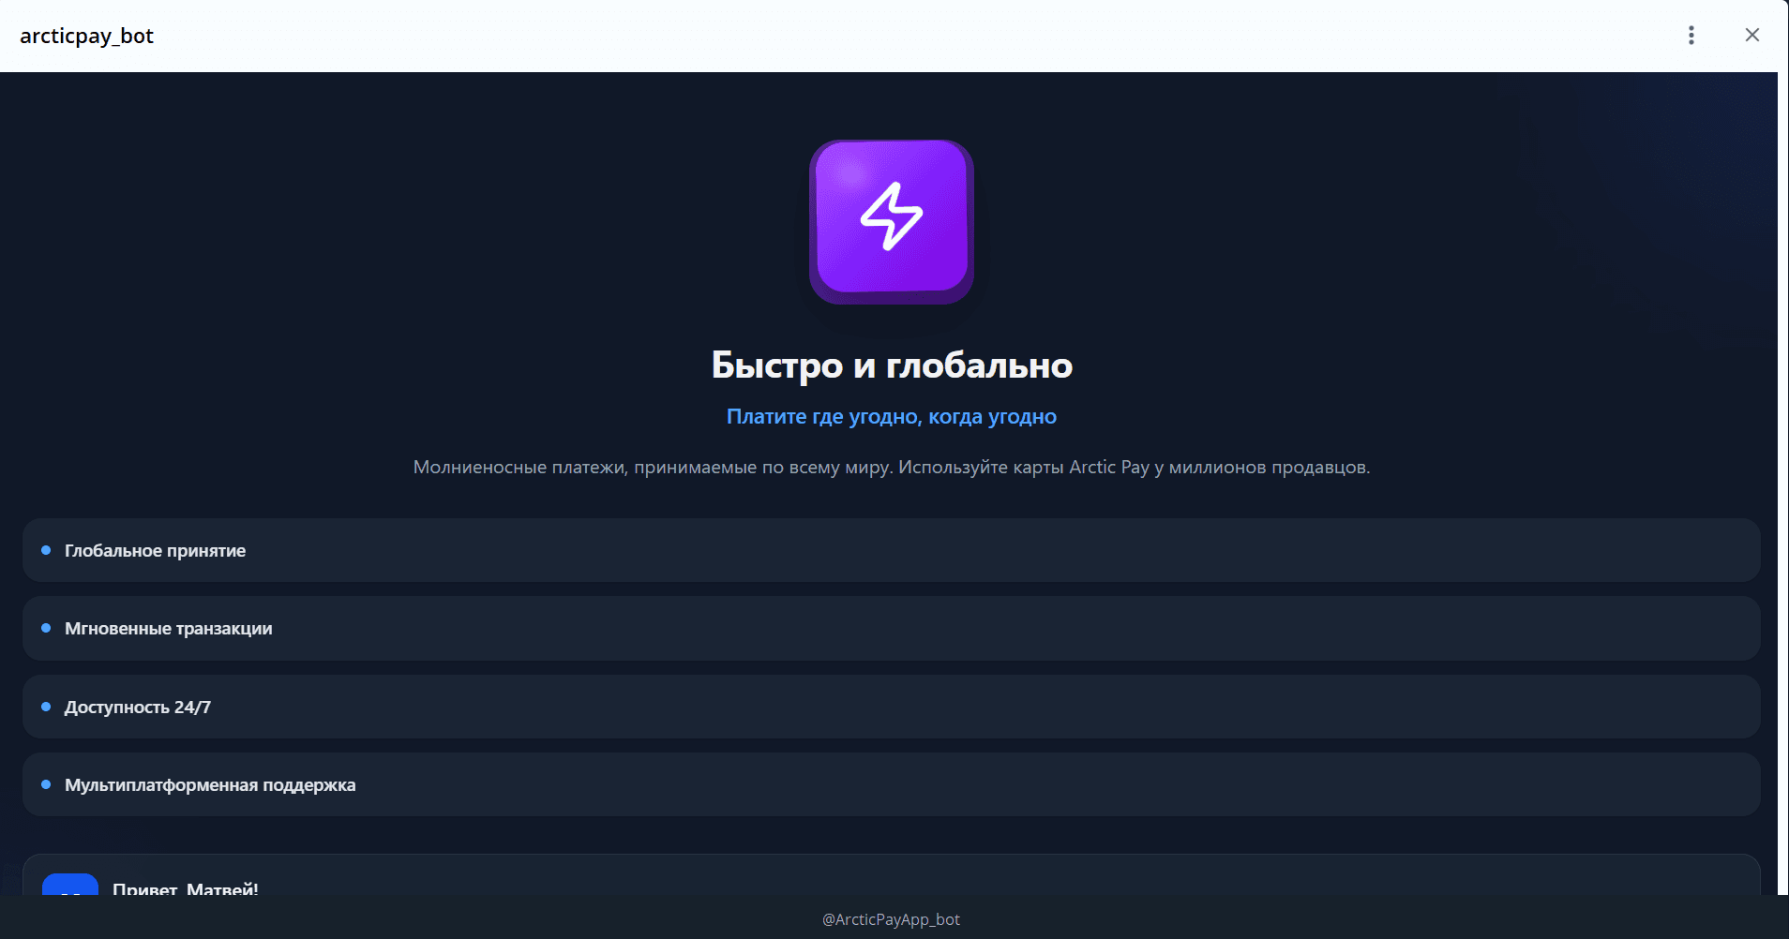Select the 'Мультиплатформенная поддержка' feature row
This screenshot has width=1789, height=939.
click(x=892, y=784)
